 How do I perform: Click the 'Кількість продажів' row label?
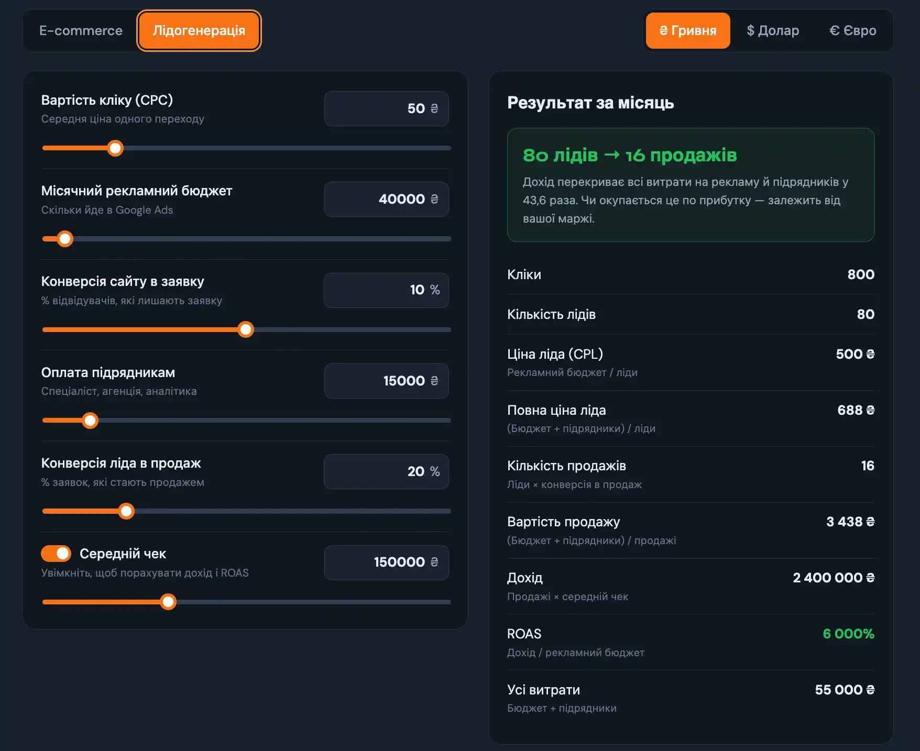(566, 466)
